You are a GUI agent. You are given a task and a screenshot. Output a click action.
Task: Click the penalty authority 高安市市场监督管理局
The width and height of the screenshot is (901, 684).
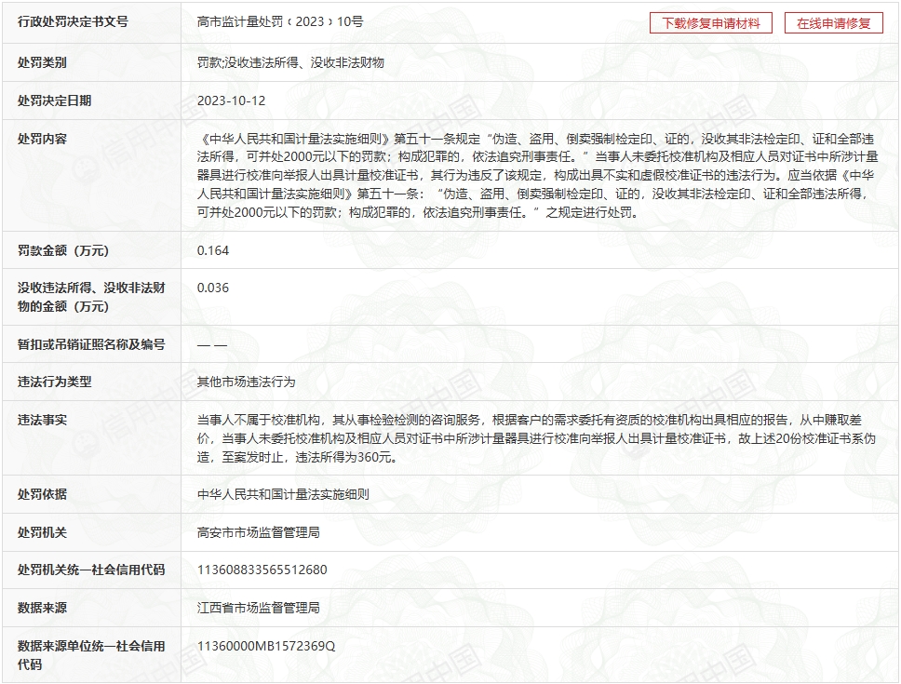259,532
